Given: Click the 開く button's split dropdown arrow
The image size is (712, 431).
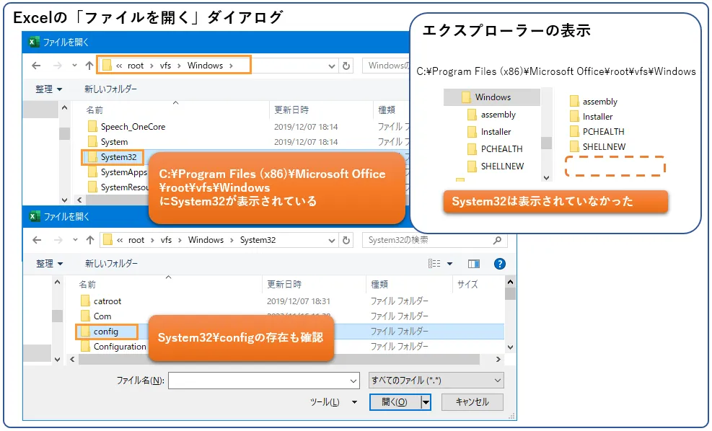Looking at the screenshot, I should click(x=426, y=402).
